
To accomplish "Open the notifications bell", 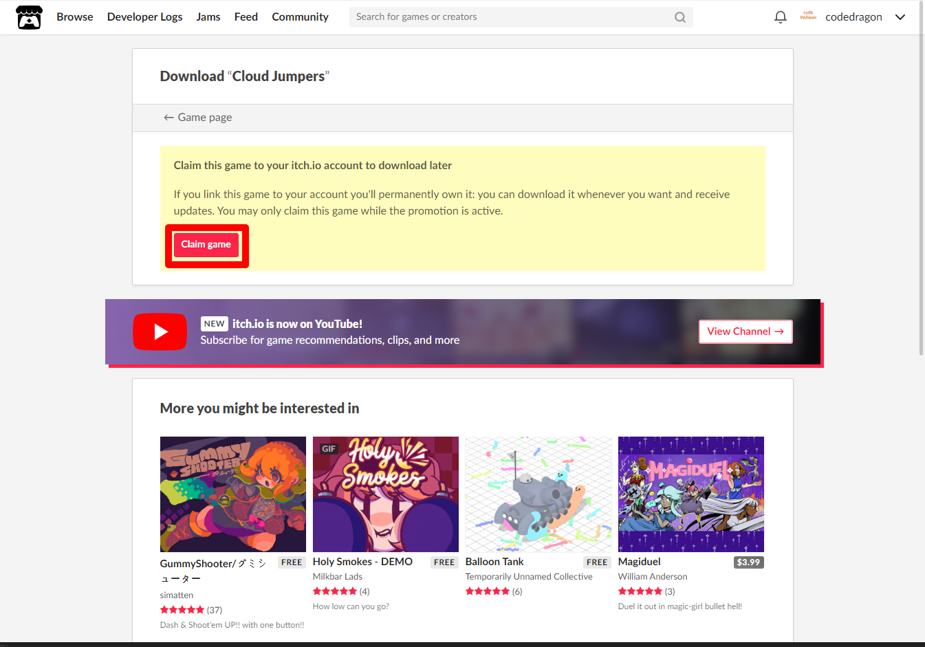I will (780, 17).
